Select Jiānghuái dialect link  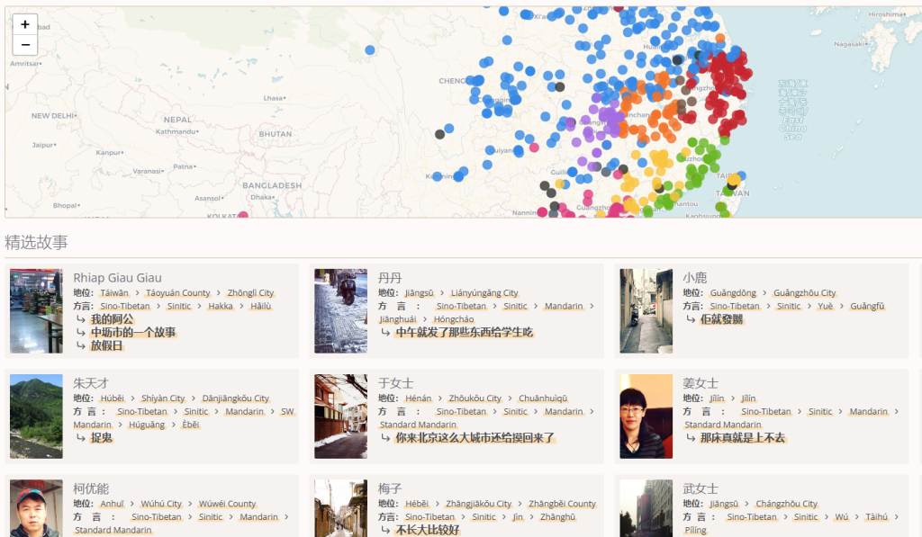[398, 319]
